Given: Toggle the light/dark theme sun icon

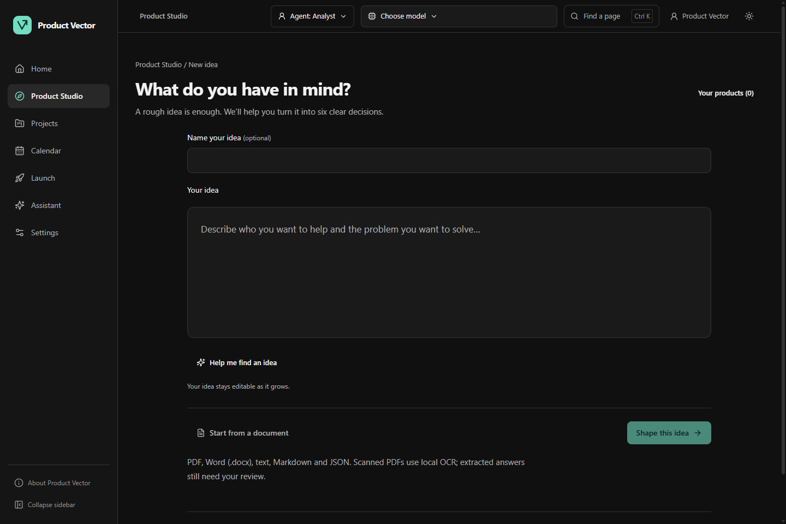Looking at the screenshot, I should pos(749,16).
